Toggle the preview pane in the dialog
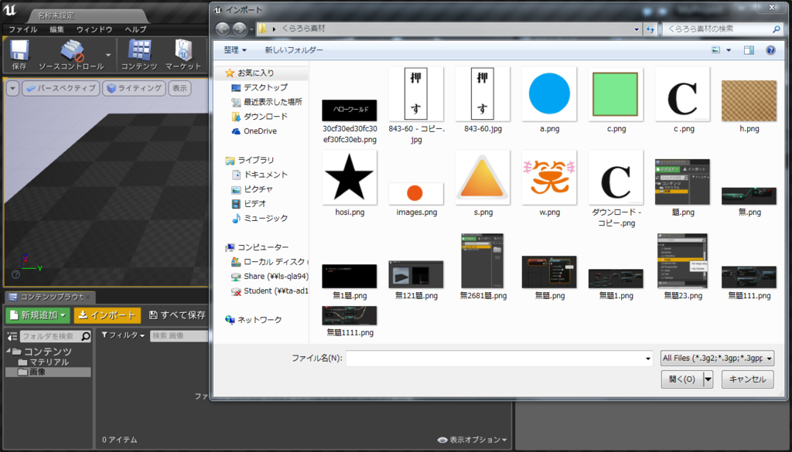This screenshot has height=452, width=792. pyautogui.click(x=749, y=49)
